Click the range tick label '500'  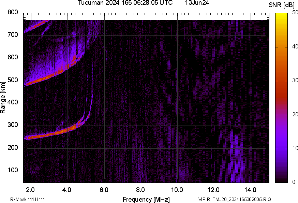click(13, 80)
